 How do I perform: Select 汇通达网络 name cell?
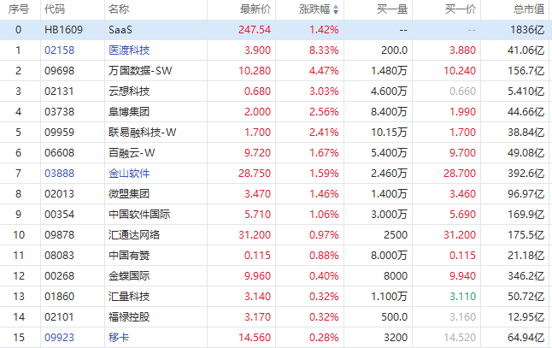tap(134, 234)
